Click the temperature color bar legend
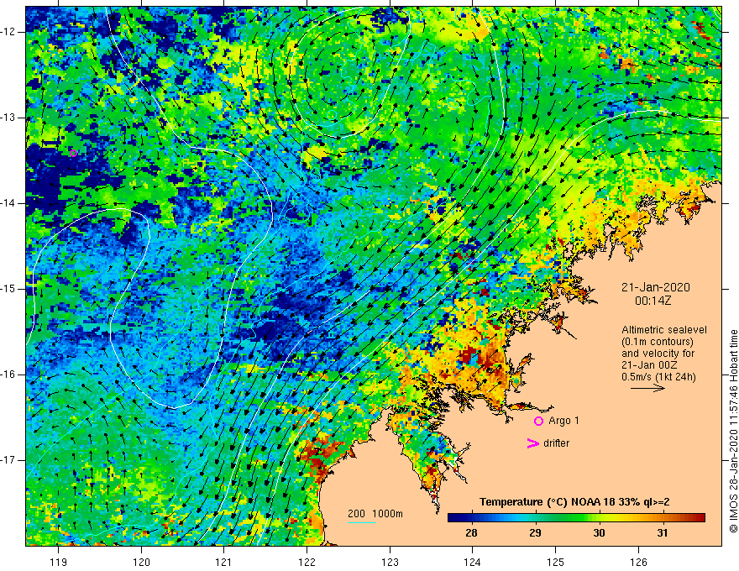The image size is (739, 571). (576, 518)
